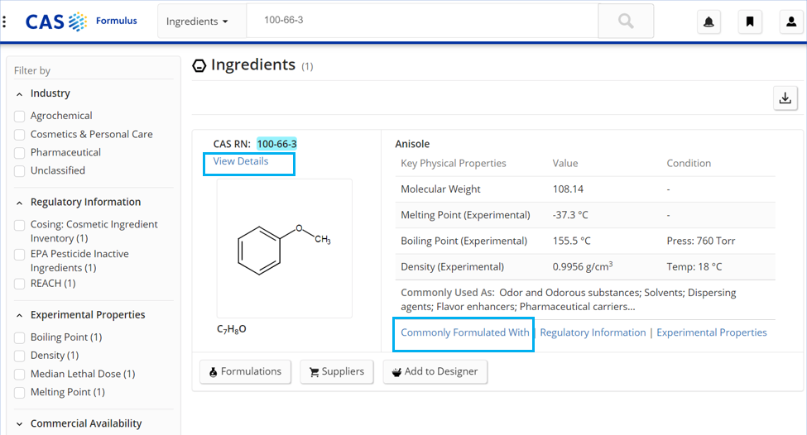Open the Regulatory Information link
Image resolution: width=807 pixels, height=435 pixels.
593,332
